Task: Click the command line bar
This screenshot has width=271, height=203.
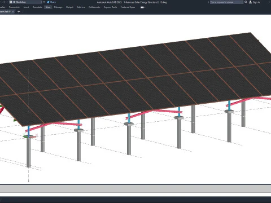Action: click(135, 189)
